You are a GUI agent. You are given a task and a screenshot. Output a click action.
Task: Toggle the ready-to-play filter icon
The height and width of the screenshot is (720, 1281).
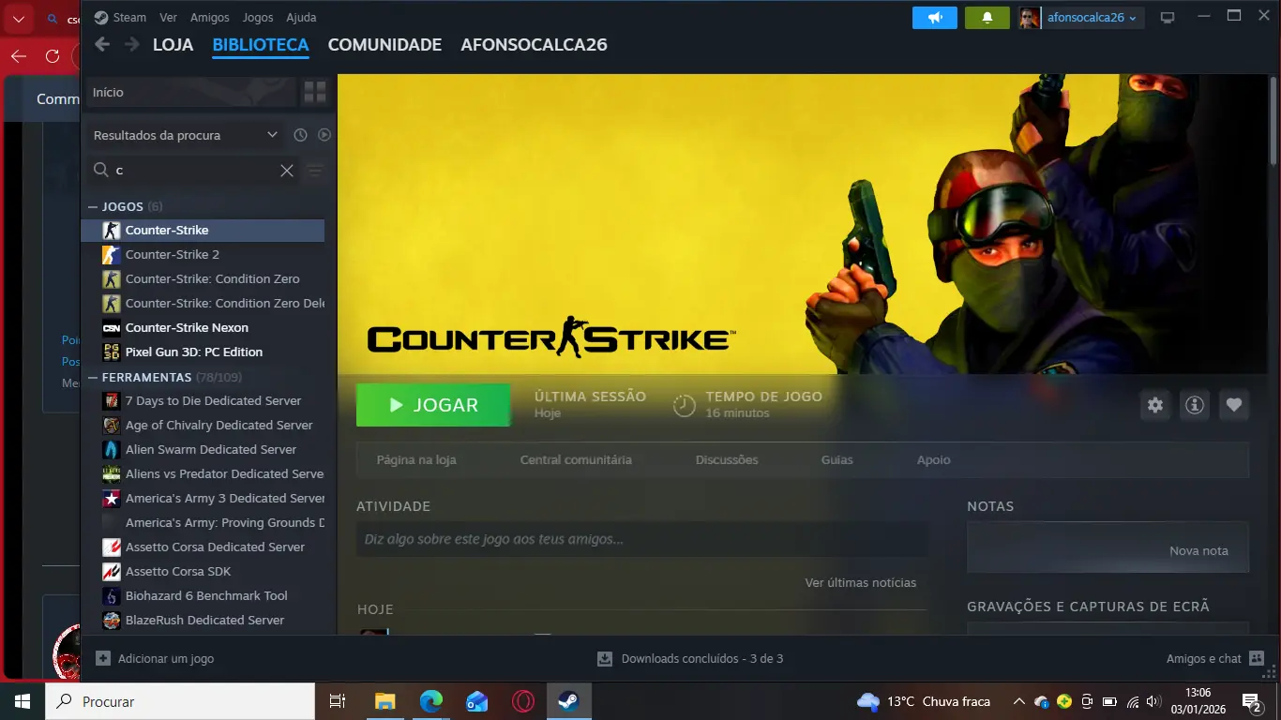pyautogui.click(x=324, y=135)
